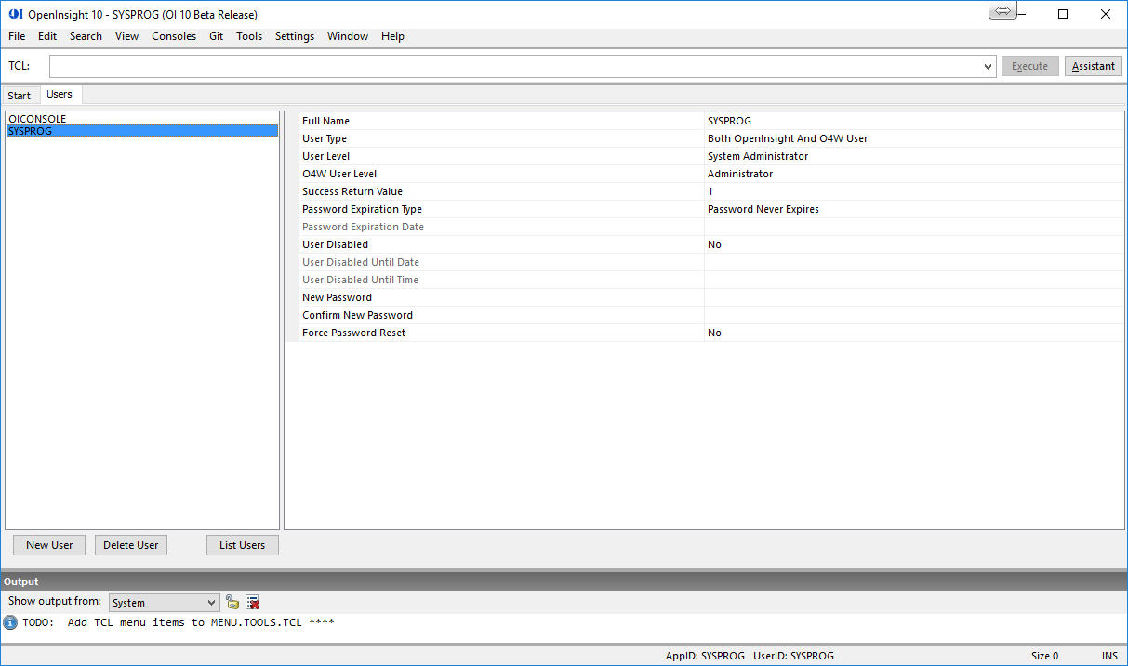
Task: Click the Force Password Reset label
Action: tap(353, 333)
